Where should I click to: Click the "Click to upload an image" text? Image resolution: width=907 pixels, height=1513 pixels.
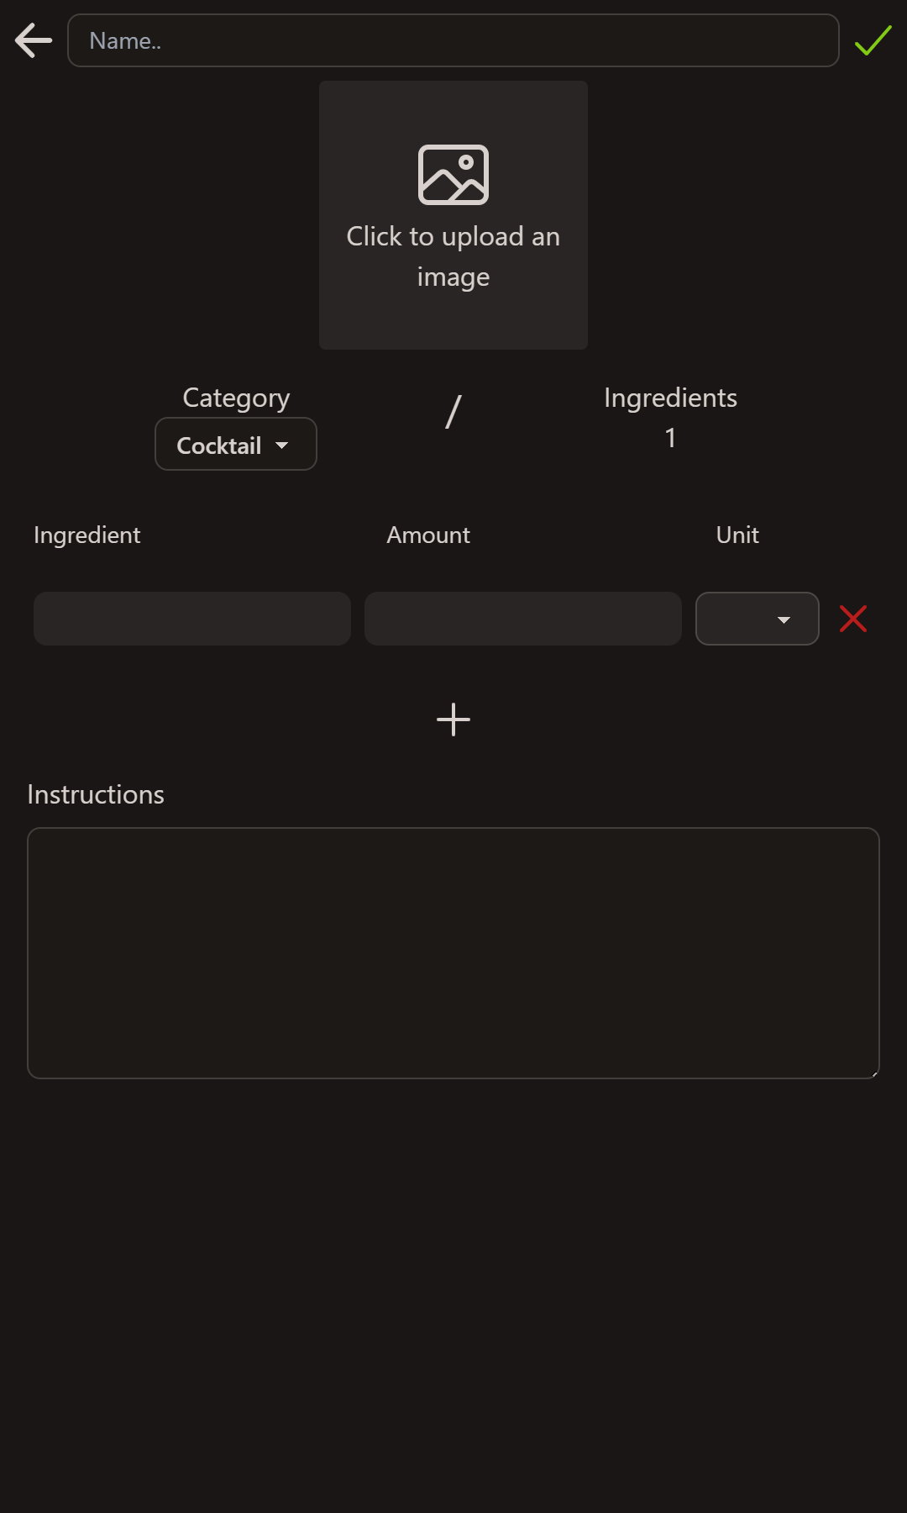[x=453, y=256]
